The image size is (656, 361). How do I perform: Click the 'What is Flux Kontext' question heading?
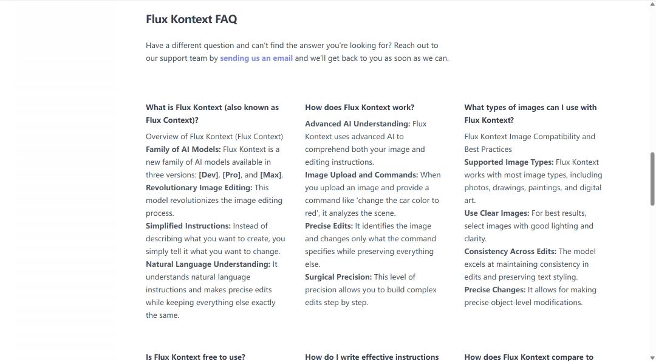pos(212,114)
